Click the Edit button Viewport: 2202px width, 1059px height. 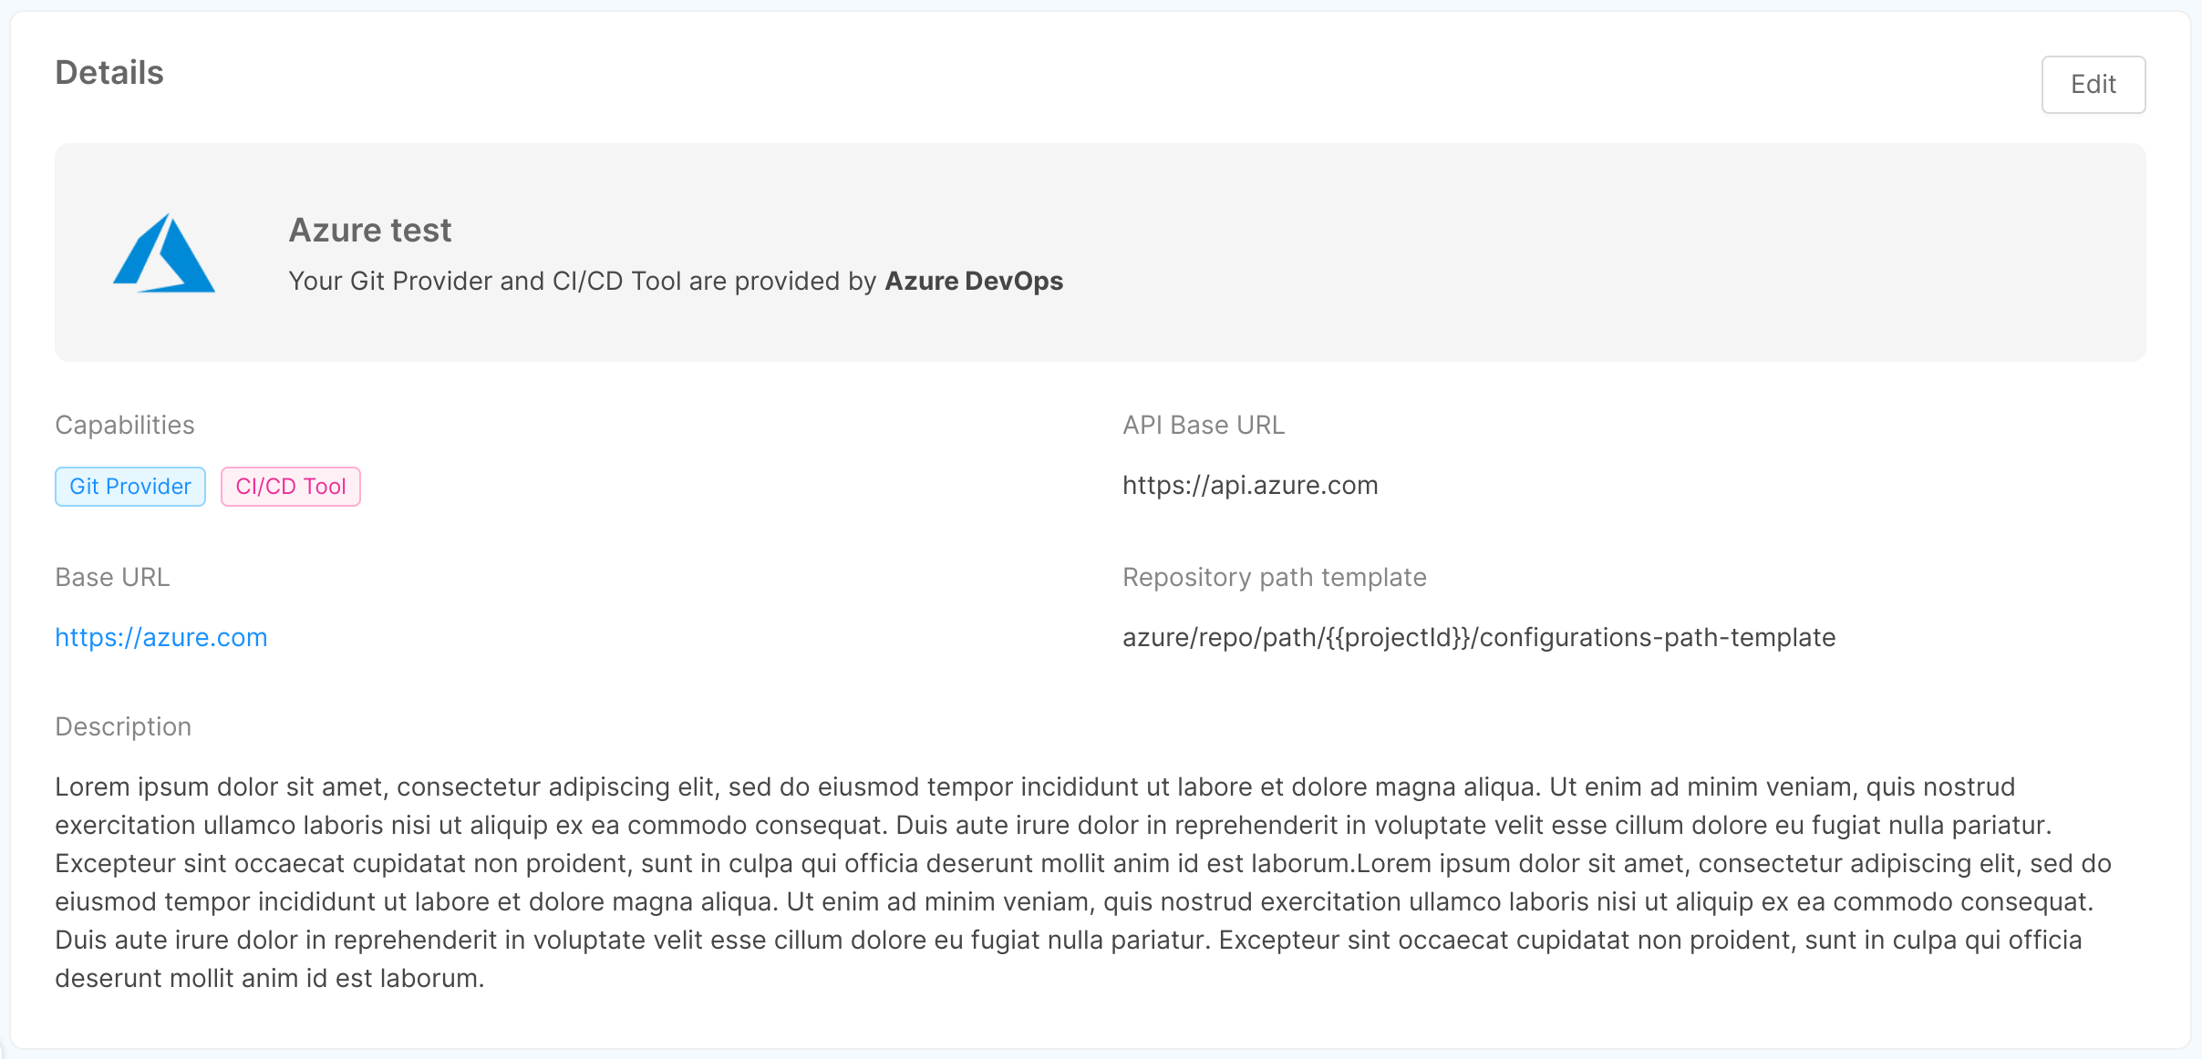click(2093, 84)
